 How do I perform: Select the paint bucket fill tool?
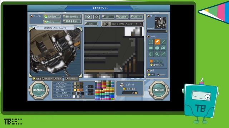163,48
